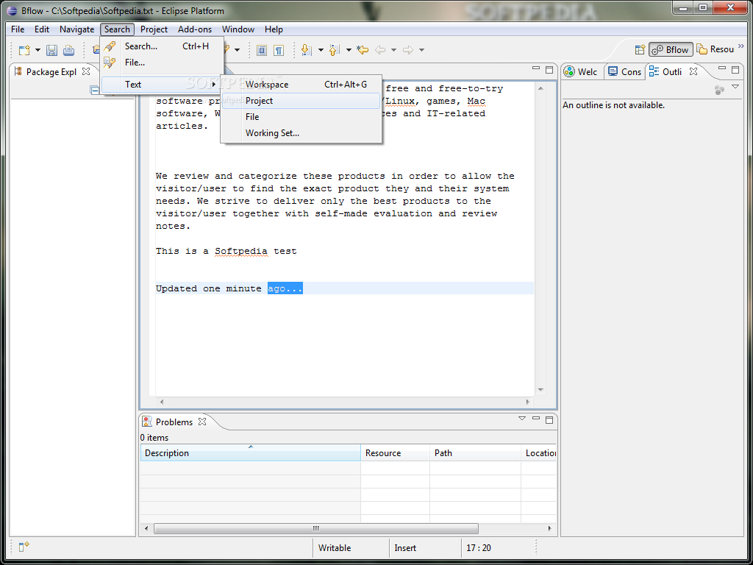The height and width of the screenshot is (565, 753).
Task: Click the Open Perspective icon
Action: coord(640,49)
